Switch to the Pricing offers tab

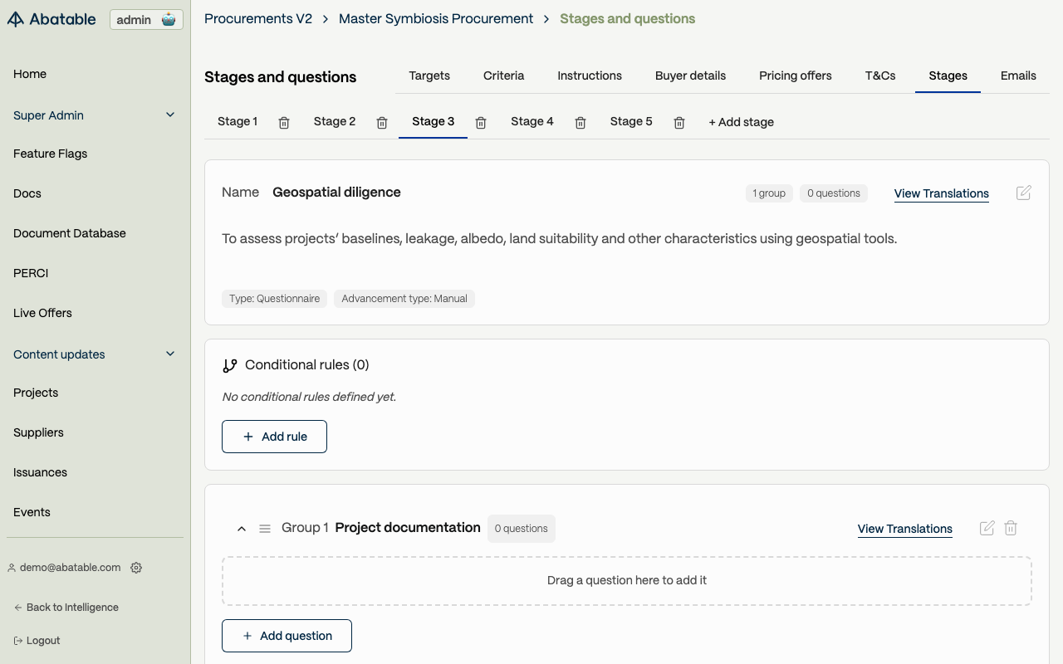(795, 76)
